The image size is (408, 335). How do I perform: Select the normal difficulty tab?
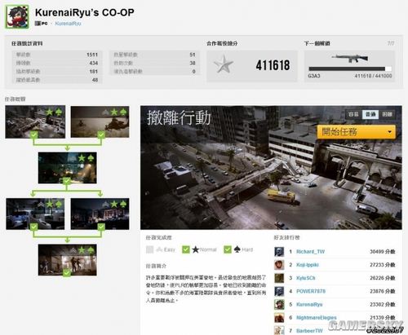point(370,114)
